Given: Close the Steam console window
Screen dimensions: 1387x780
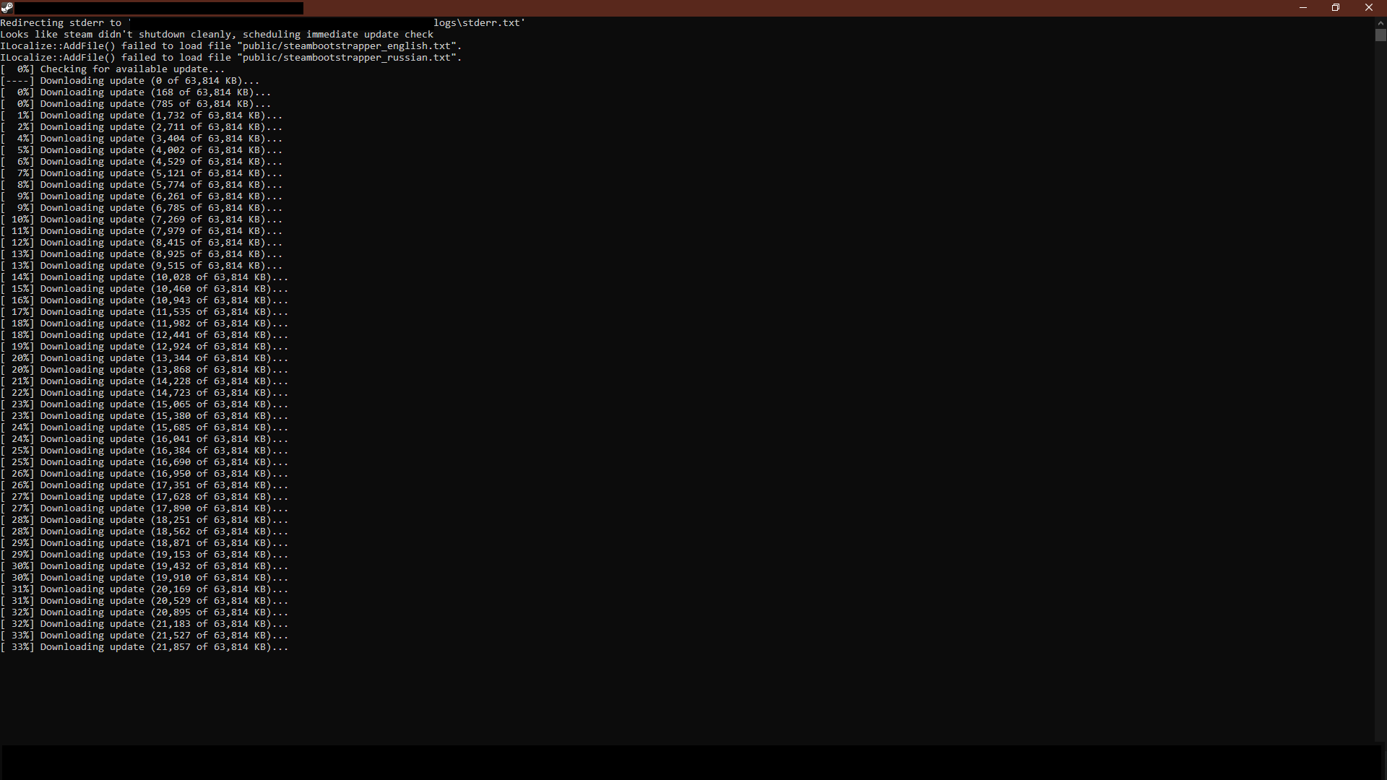Looking at the screenshot, I should 1369,8.
